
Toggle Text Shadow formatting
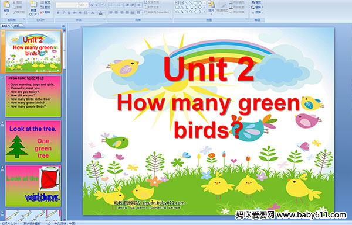(x=80, y=13)
